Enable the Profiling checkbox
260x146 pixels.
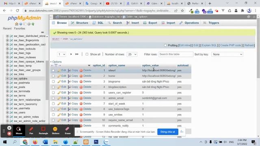coord(165,45)
